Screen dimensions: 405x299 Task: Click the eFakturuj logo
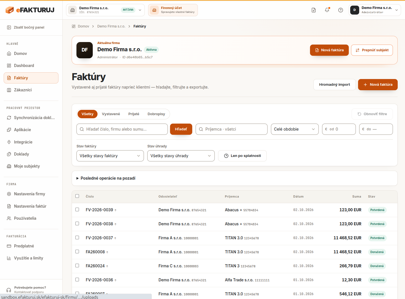[x=30, y=10]
